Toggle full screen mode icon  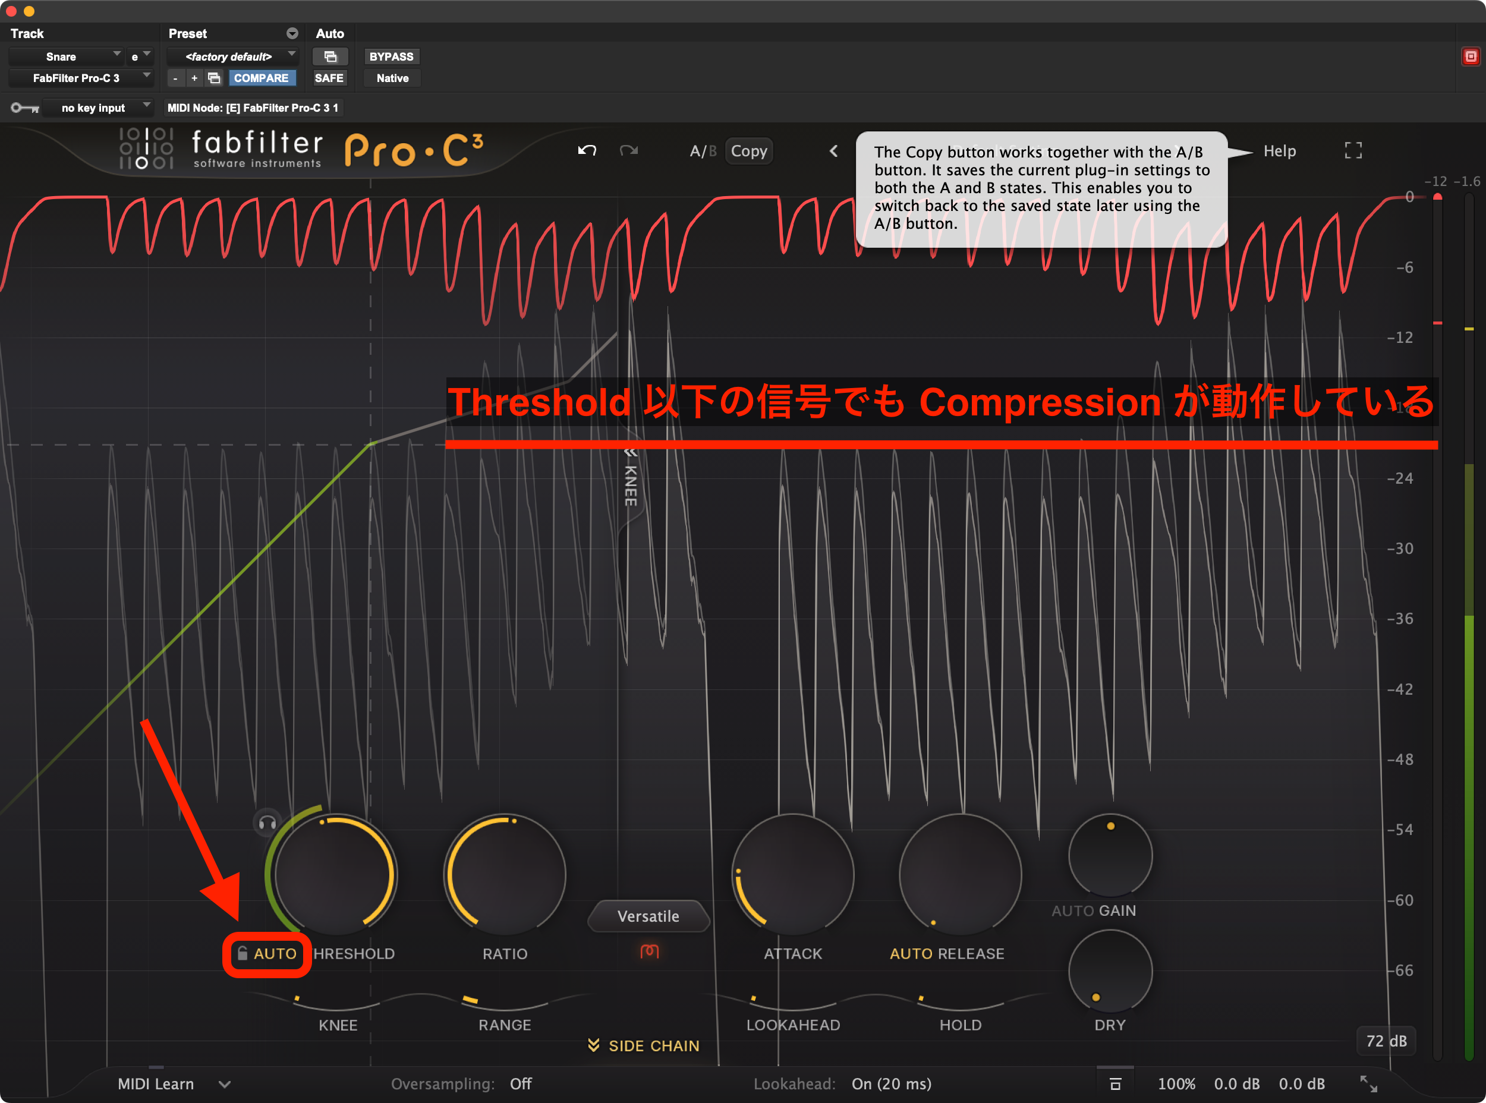(x=1352, y=151)
